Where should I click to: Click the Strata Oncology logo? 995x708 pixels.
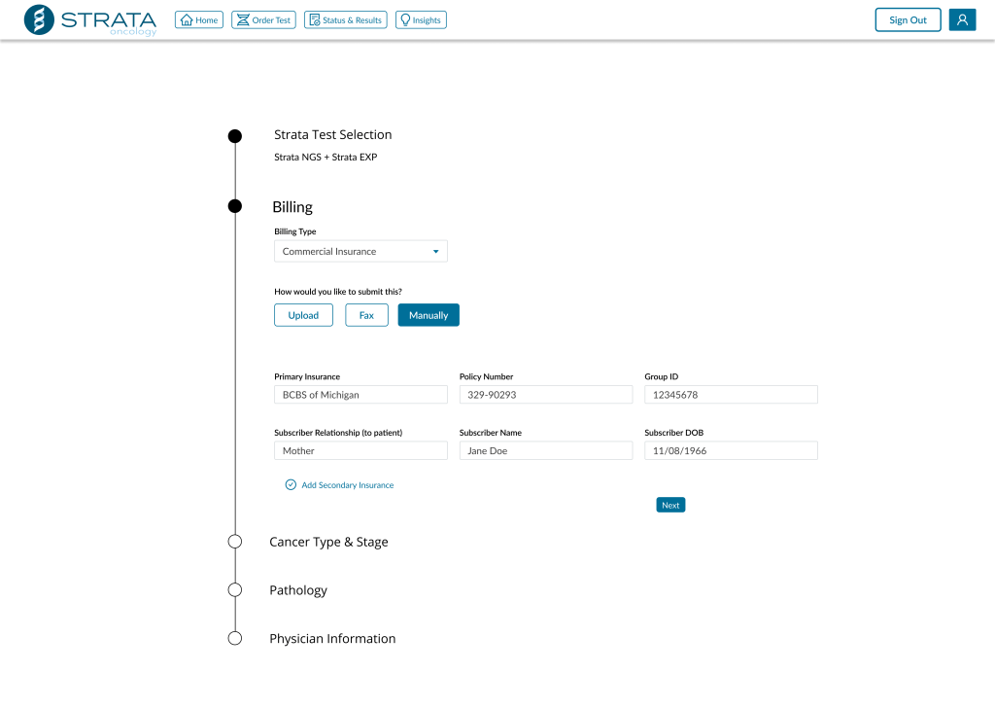(89, 19)
